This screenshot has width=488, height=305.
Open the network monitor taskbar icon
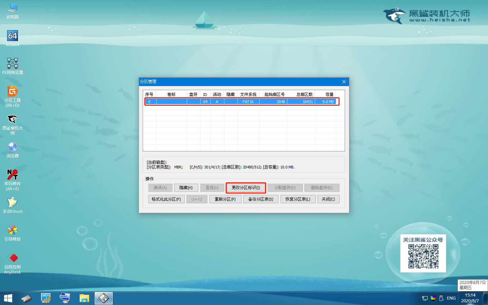[x=46, y=298]
